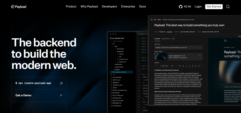
Task: Open the text size dropdown in toolbar
Action: (157, 66)
